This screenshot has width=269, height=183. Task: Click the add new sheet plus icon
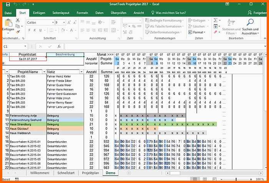[129, 173]
